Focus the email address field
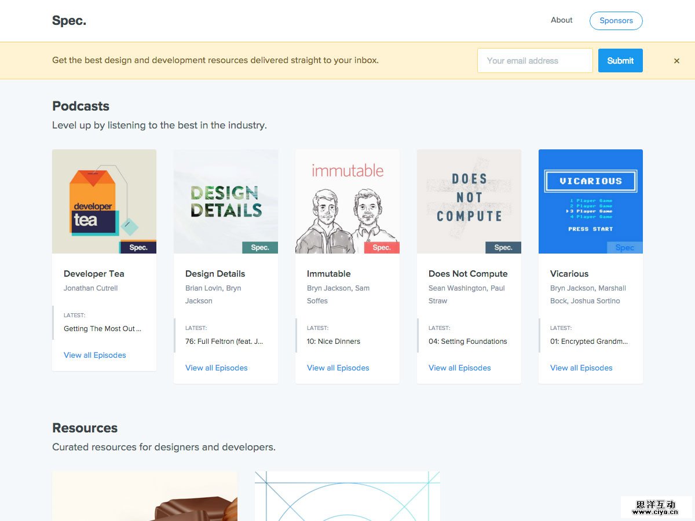Screen dimensions: 695x521 coord(535,60)
